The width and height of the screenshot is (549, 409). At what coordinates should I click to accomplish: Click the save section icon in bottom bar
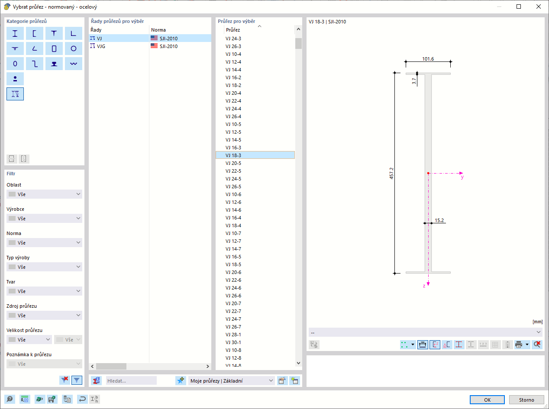52,399
